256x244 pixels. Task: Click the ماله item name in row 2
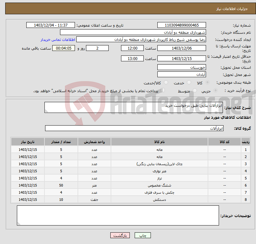[x=159, y=157]
